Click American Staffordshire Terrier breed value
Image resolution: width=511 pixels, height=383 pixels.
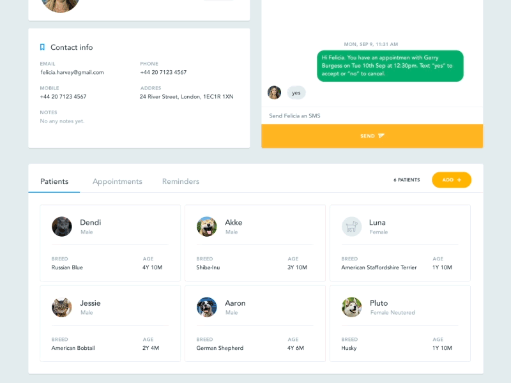[379, 267]
